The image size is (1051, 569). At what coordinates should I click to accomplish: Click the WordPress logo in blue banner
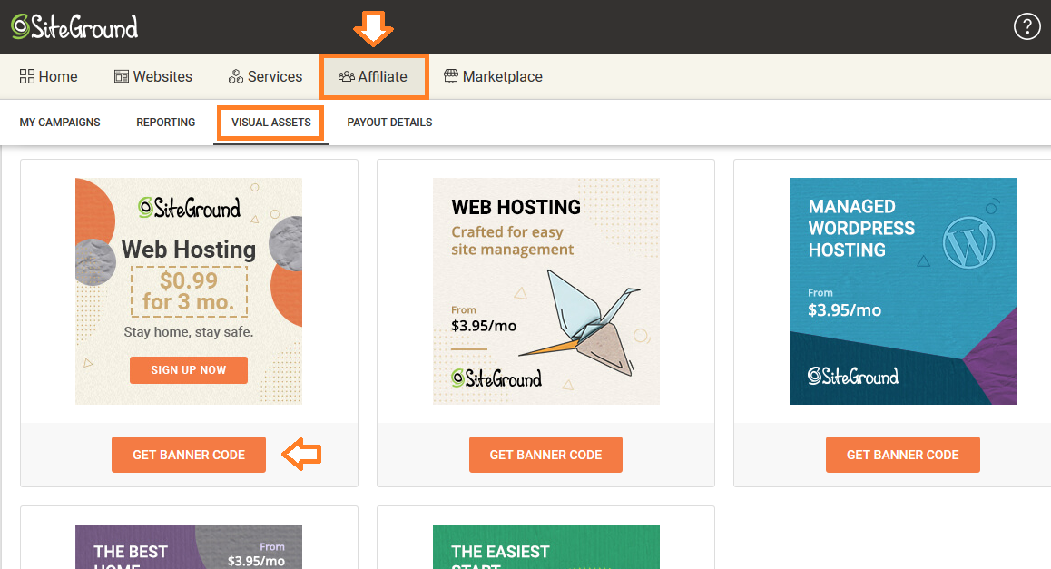(x=968, y=242)
